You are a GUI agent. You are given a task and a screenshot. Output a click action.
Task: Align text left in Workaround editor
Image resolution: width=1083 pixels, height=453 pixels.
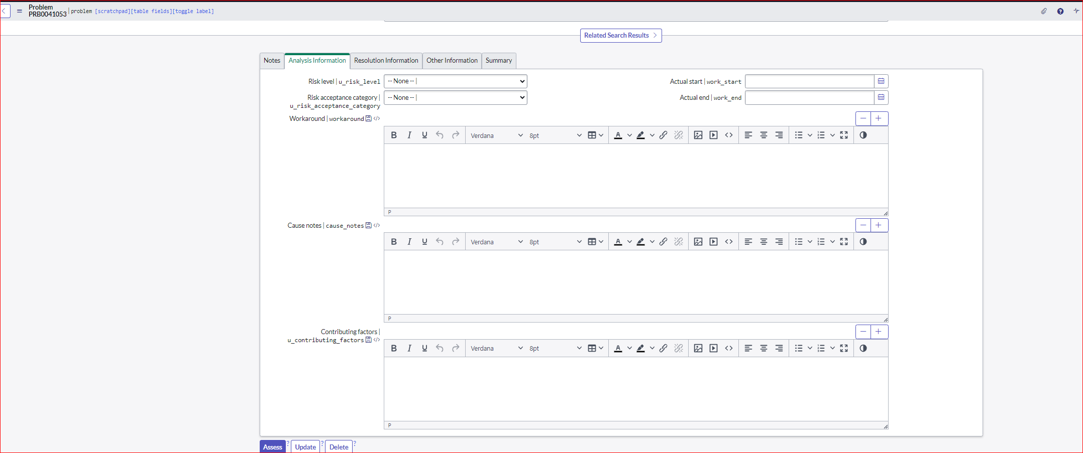coord(748,135)
